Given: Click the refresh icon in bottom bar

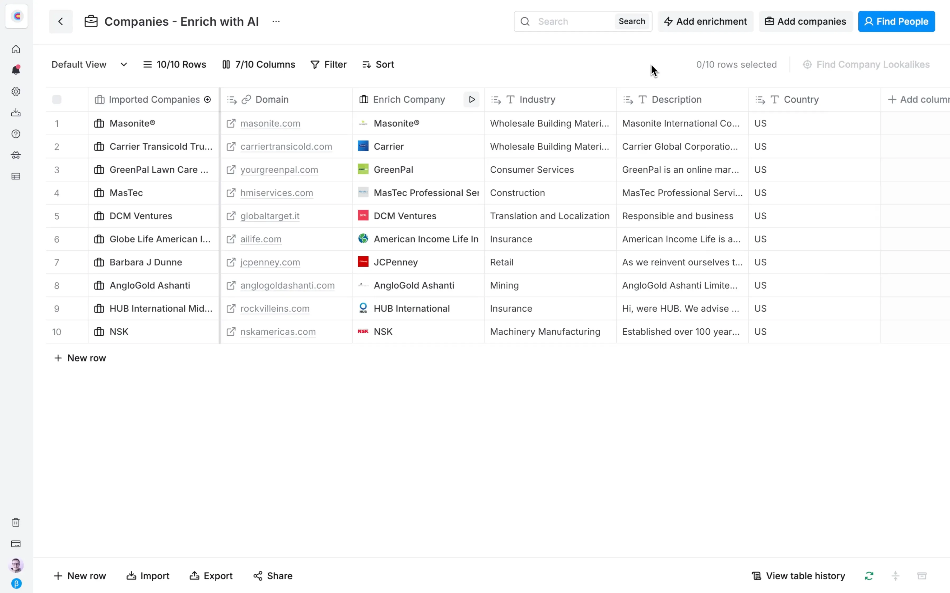Looking at the screenshot, I should pyautogui.click(x=869, y=576).
